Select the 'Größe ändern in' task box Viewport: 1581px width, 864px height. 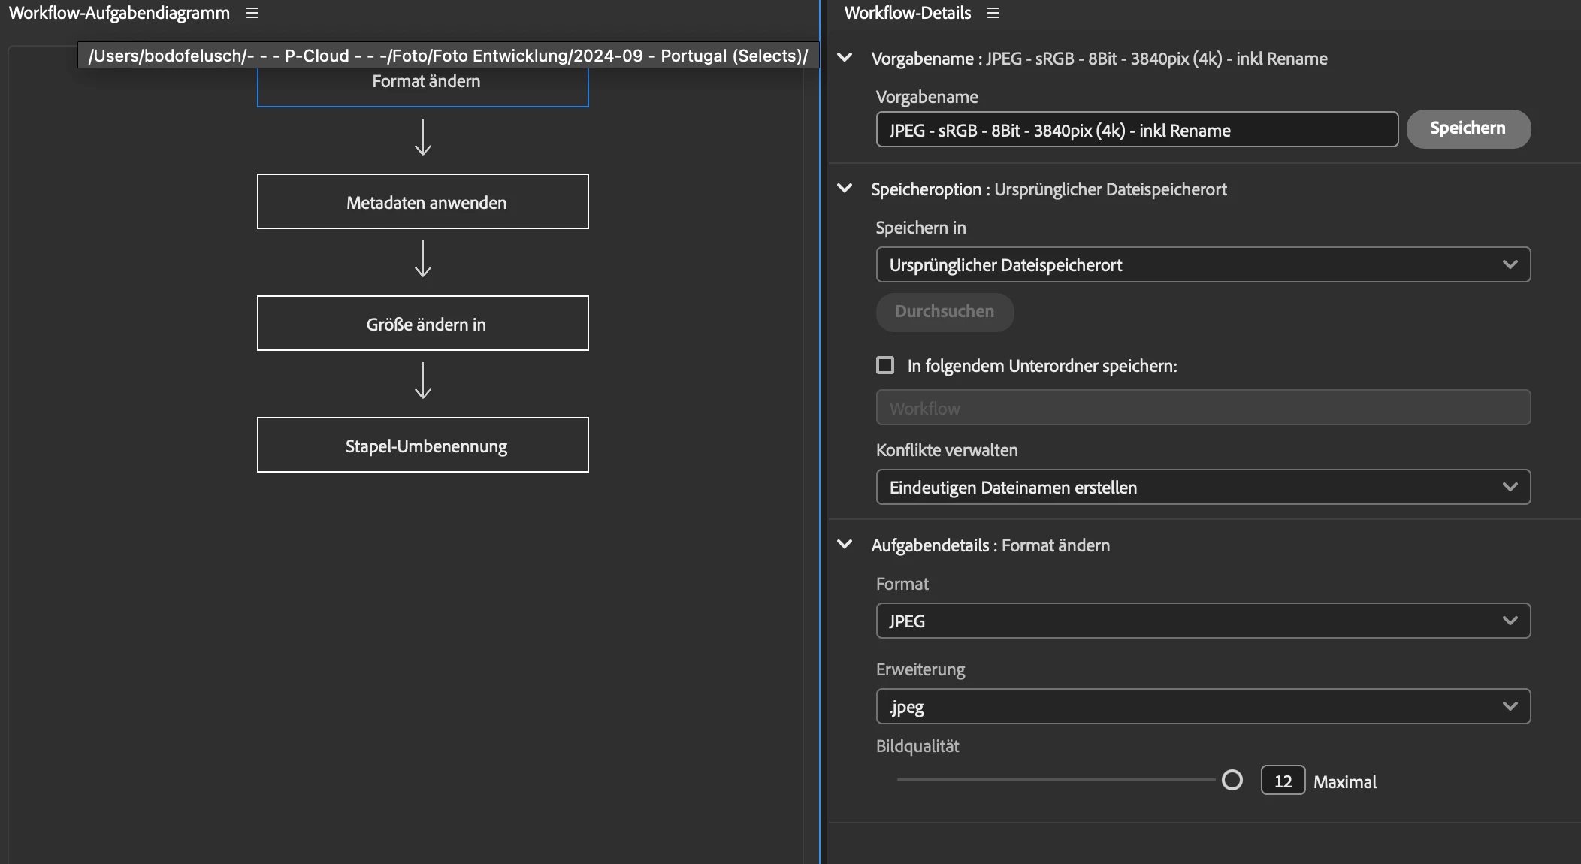(423, 324)
